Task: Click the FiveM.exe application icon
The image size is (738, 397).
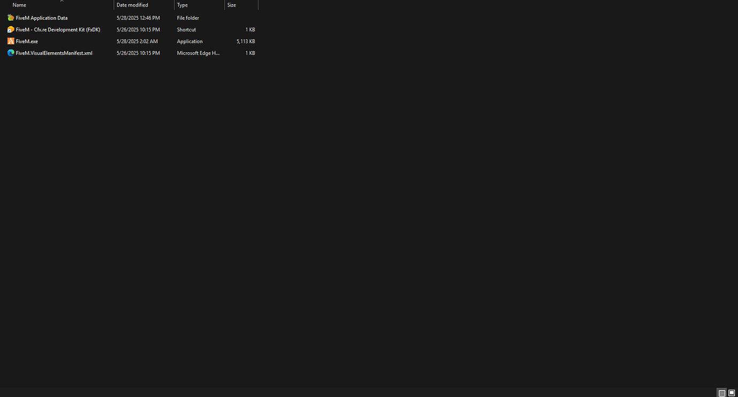Action: click(11, 41)
